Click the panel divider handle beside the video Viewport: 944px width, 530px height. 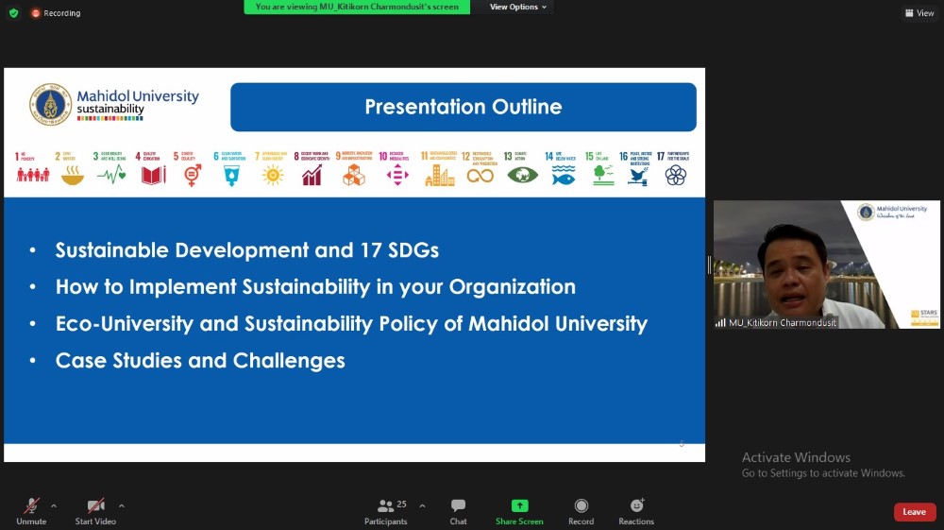pyautogui.click(x=709, y=265)
